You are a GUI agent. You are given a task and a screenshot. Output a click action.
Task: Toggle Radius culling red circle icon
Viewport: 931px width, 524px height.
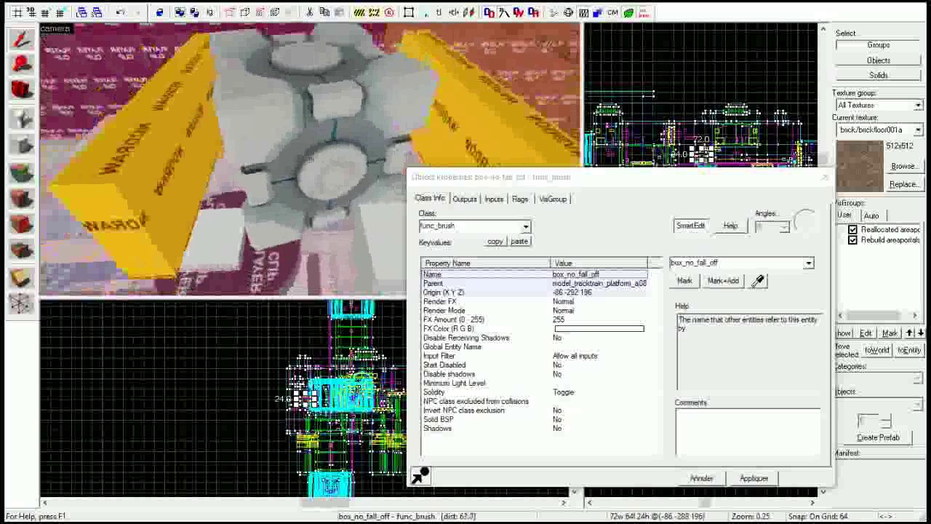389,12
